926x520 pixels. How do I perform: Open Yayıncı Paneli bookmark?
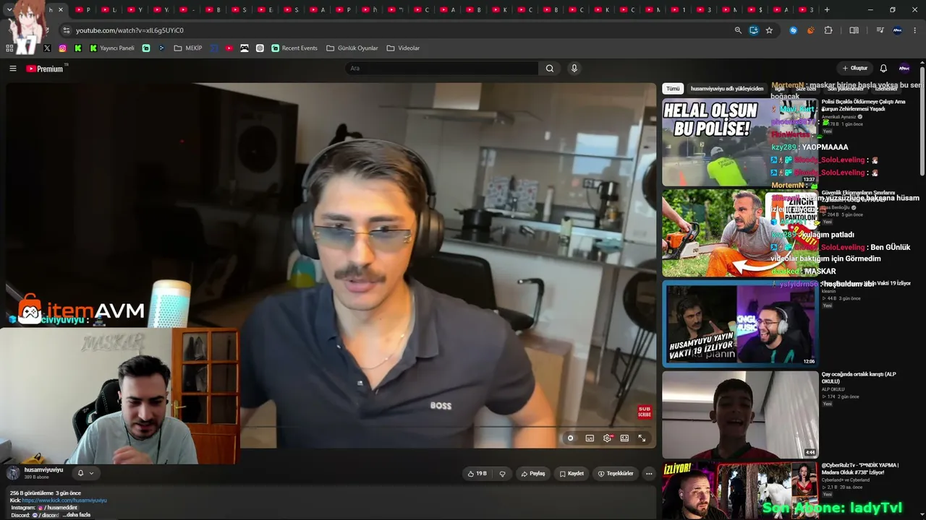coord(112,48)
